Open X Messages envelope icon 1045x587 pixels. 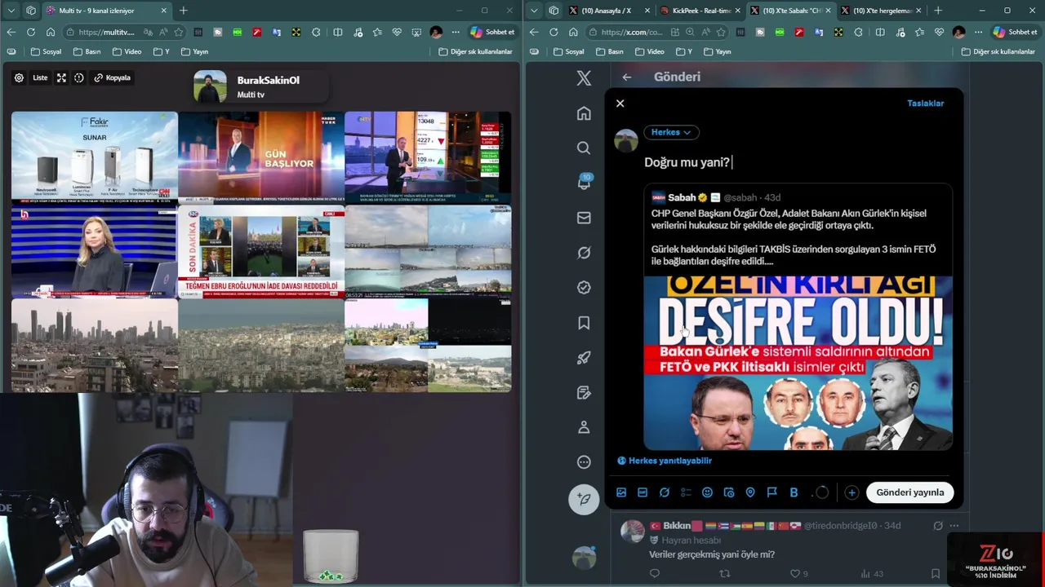[584, 218]
